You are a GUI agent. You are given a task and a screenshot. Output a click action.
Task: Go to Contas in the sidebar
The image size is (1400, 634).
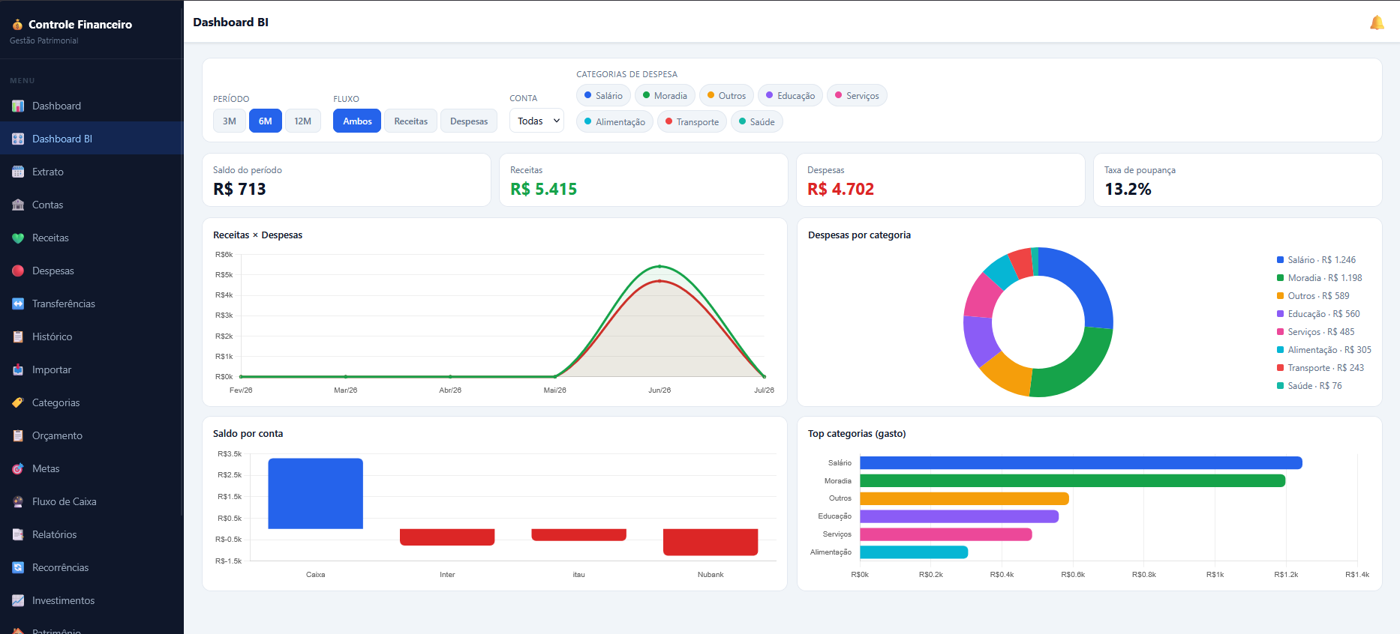point(92,205)
